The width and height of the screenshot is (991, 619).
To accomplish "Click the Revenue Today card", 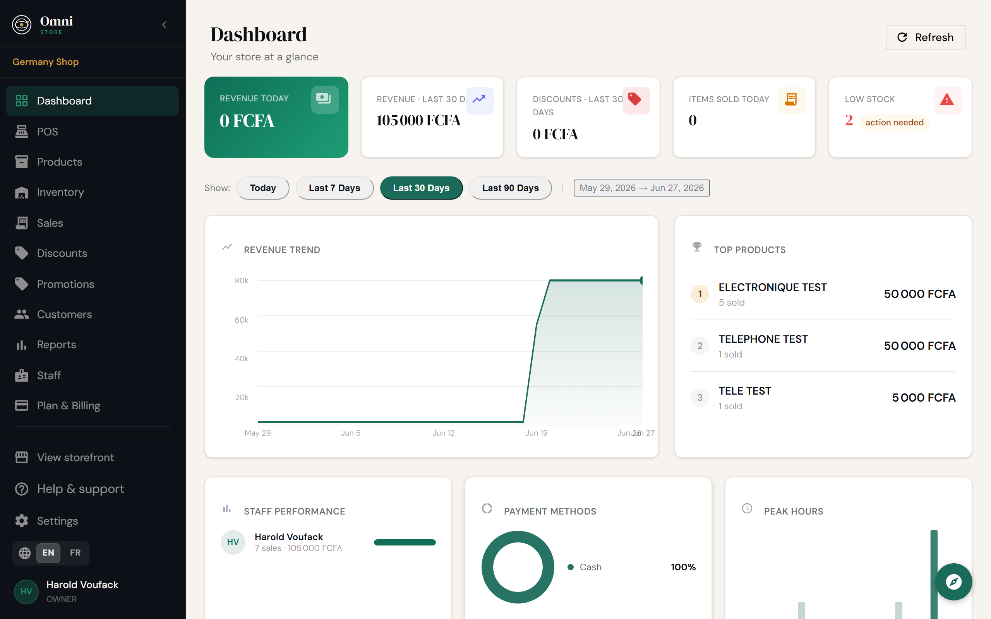I will (x=276, y=117).
